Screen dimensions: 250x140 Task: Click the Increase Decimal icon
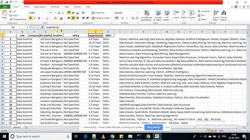[x=133, y=18]
